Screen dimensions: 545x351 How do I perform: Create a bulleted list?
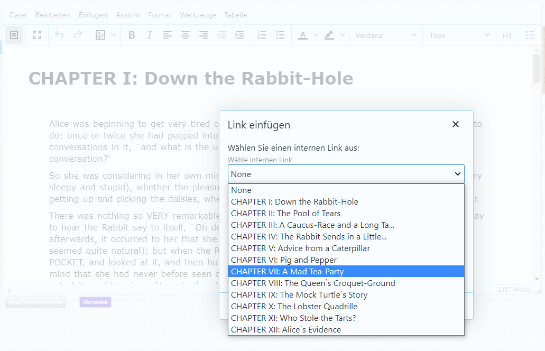(280, 35)
